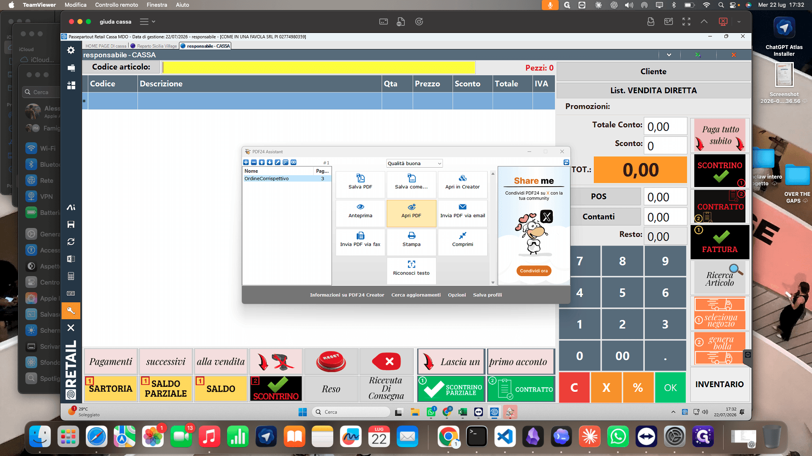812x456 pixels.
Task: Select Invia PDF via email
Action: point(462,213)
